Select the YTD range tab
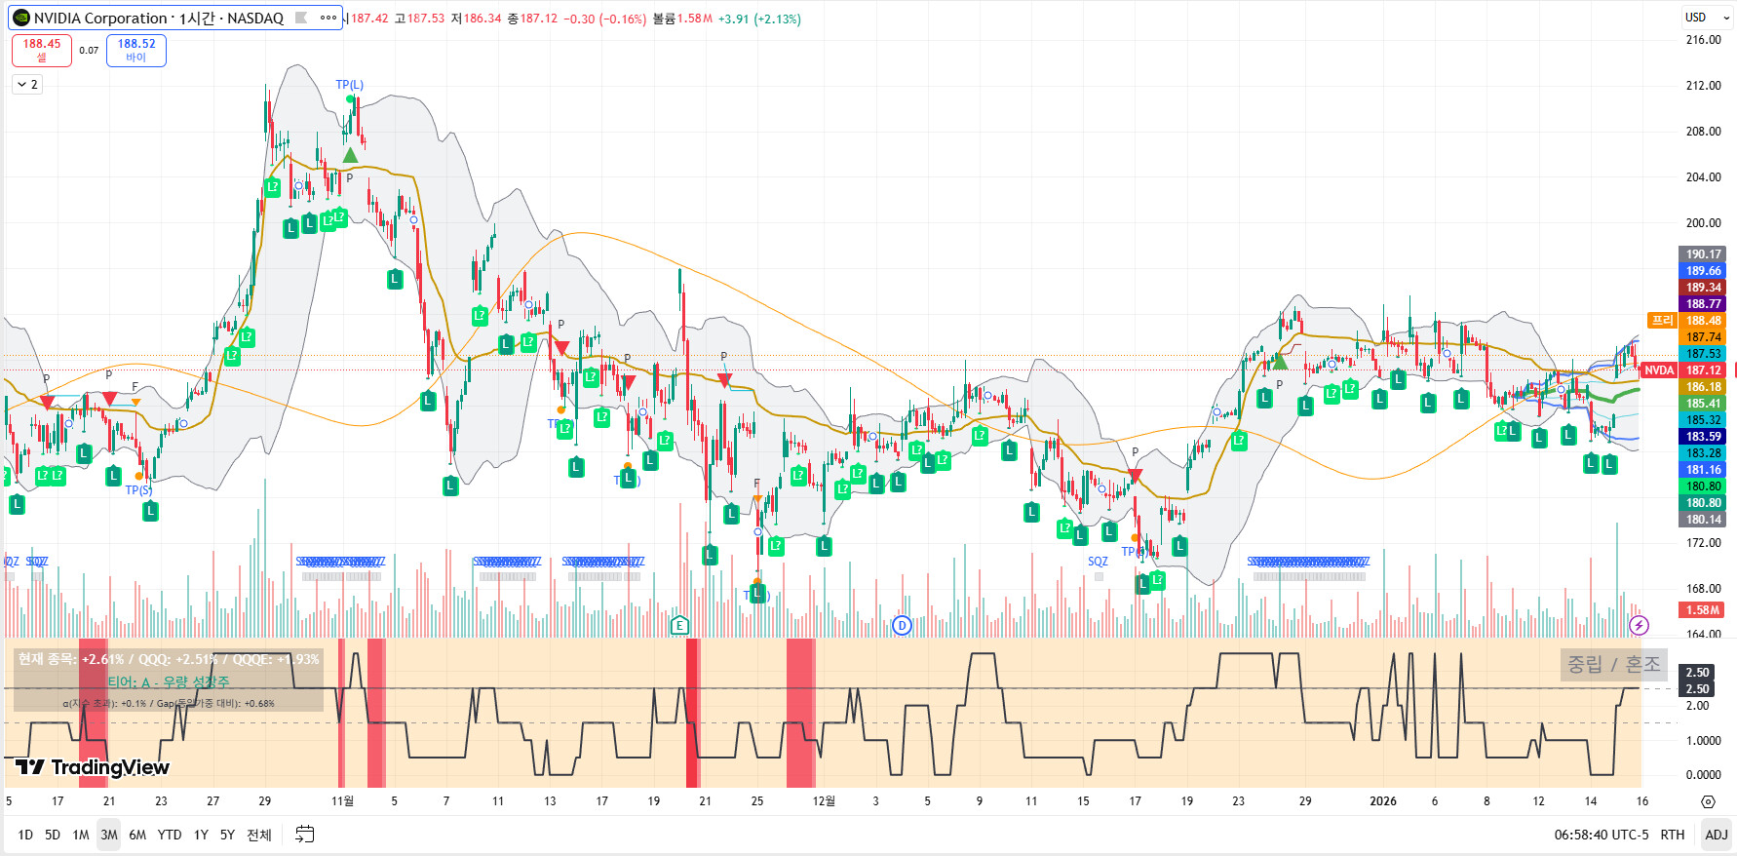 [x=170, y=835]
